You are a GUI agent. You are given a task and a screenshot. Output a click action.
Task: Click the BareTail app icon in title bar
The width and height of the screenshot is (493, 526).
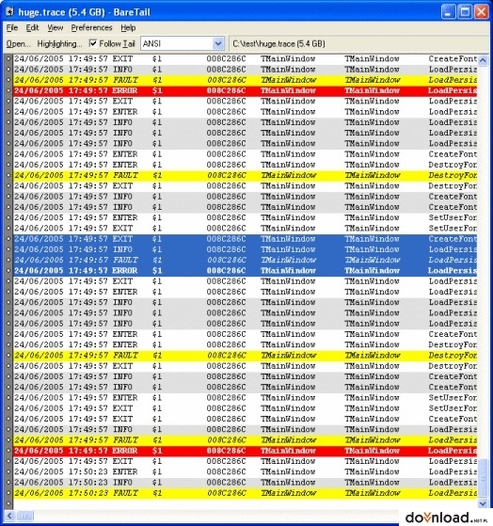click(x=9, y=12)
